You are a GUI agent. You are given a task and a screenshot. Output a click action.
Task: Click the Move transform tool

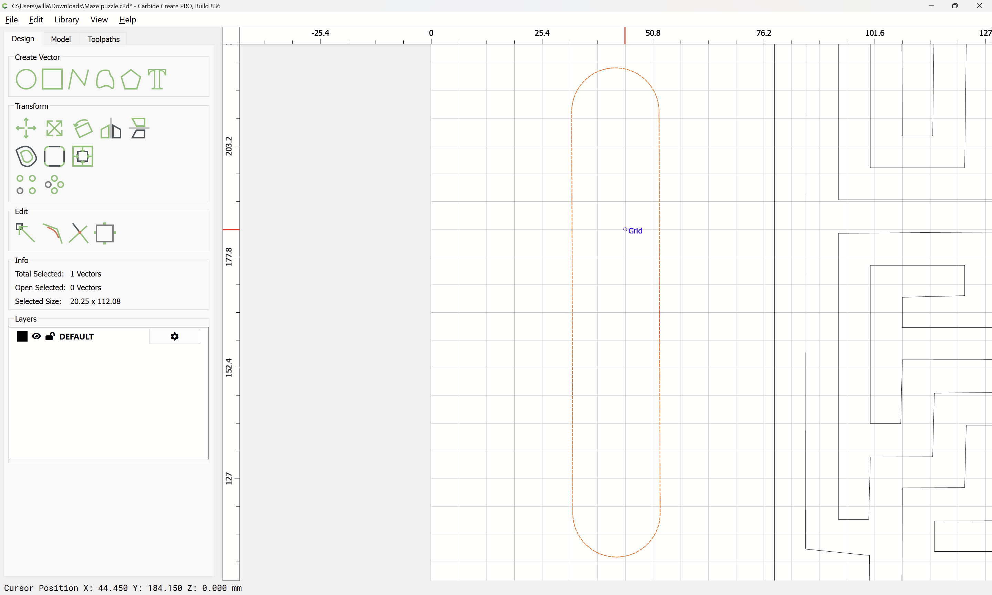26,128
